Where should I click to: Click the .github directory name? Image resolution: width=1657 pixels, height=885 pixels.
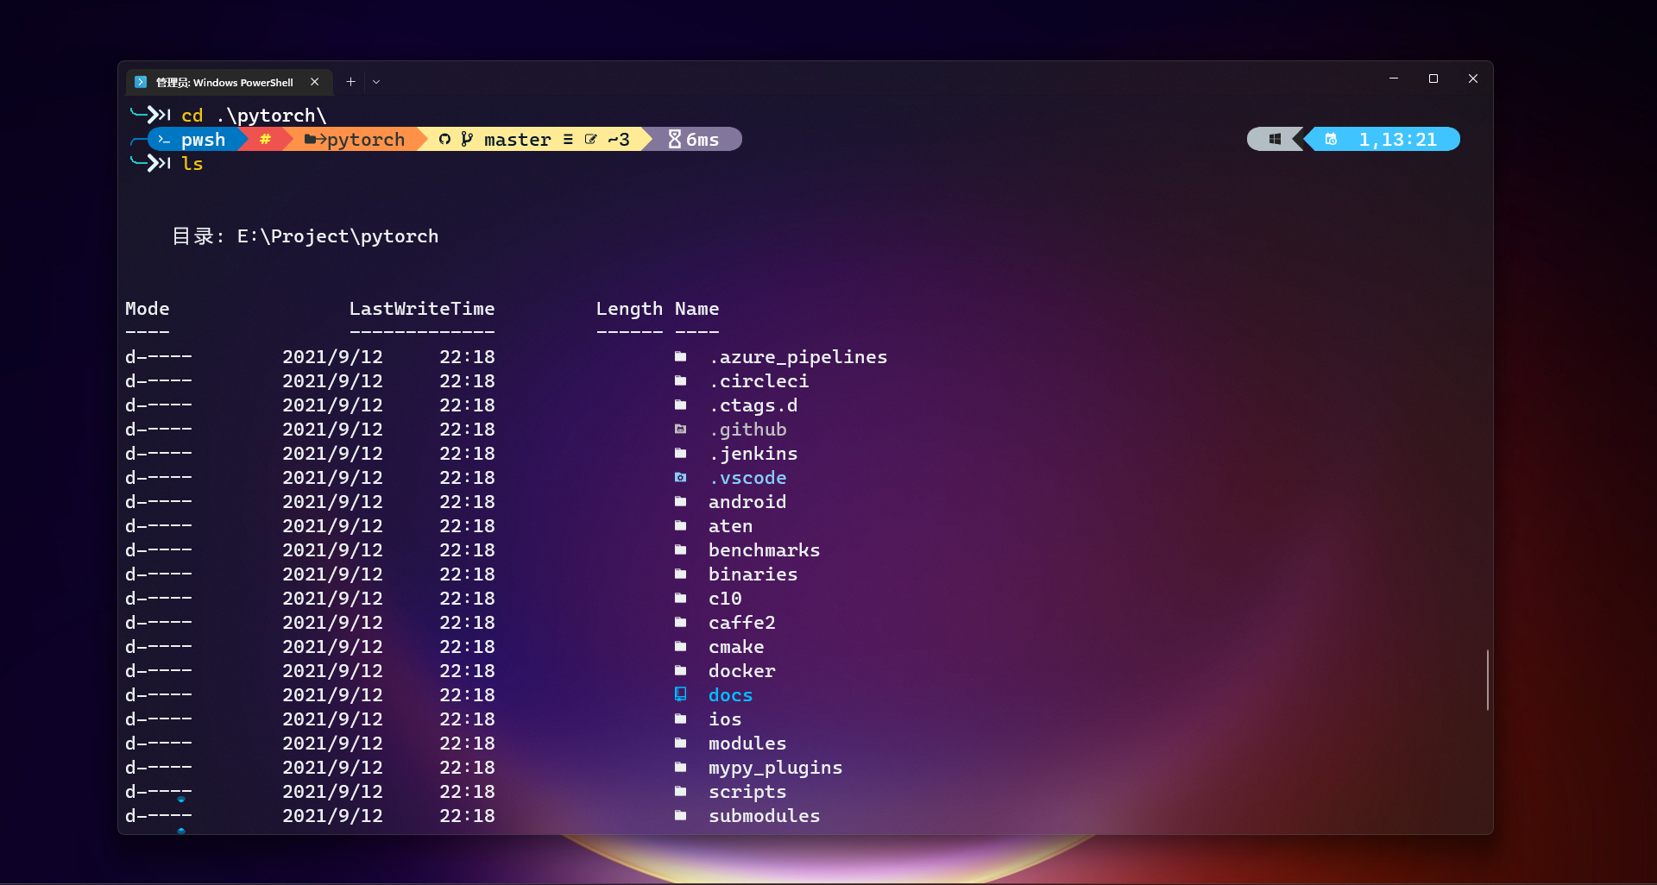[747, 430]
